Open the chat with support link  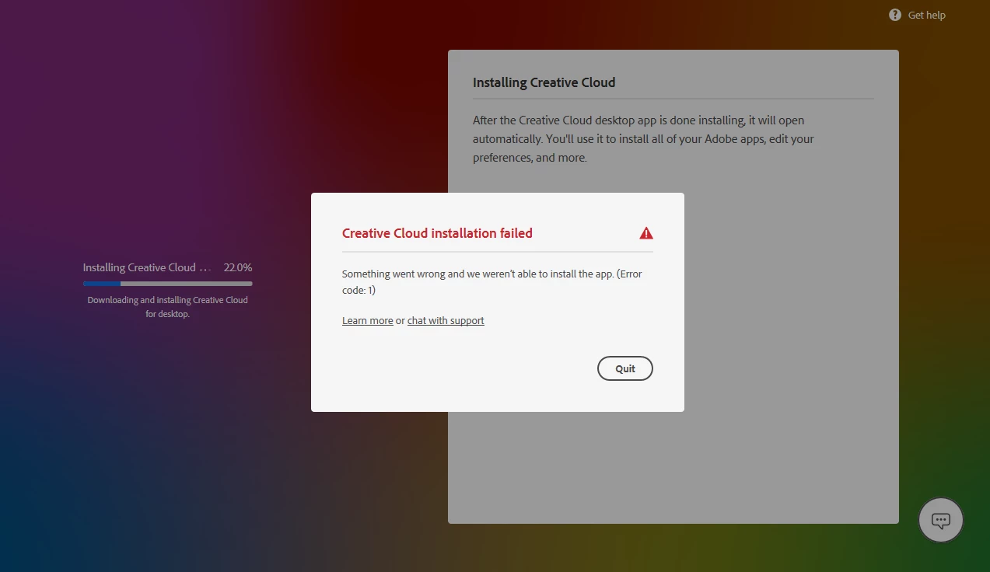point(446,320)
